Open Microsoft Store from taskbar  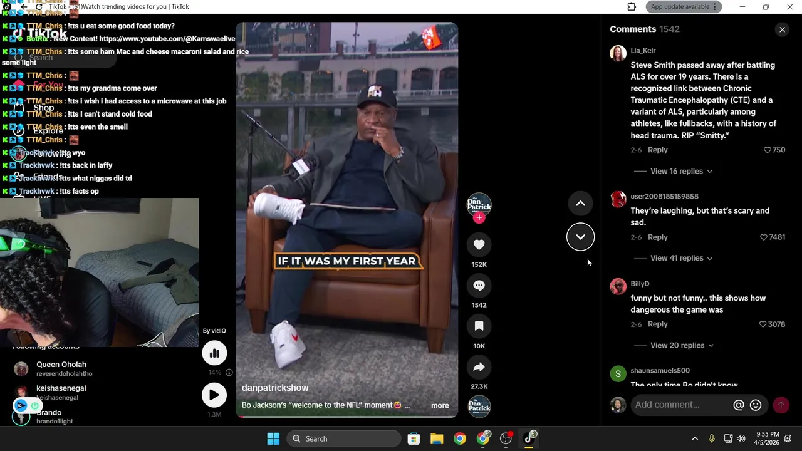pos(414,438)
